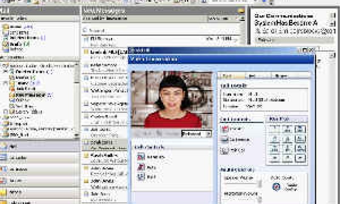Switch to the middle tab in the call panel
This screenshot has height=204, width=340.
[258, 76]
